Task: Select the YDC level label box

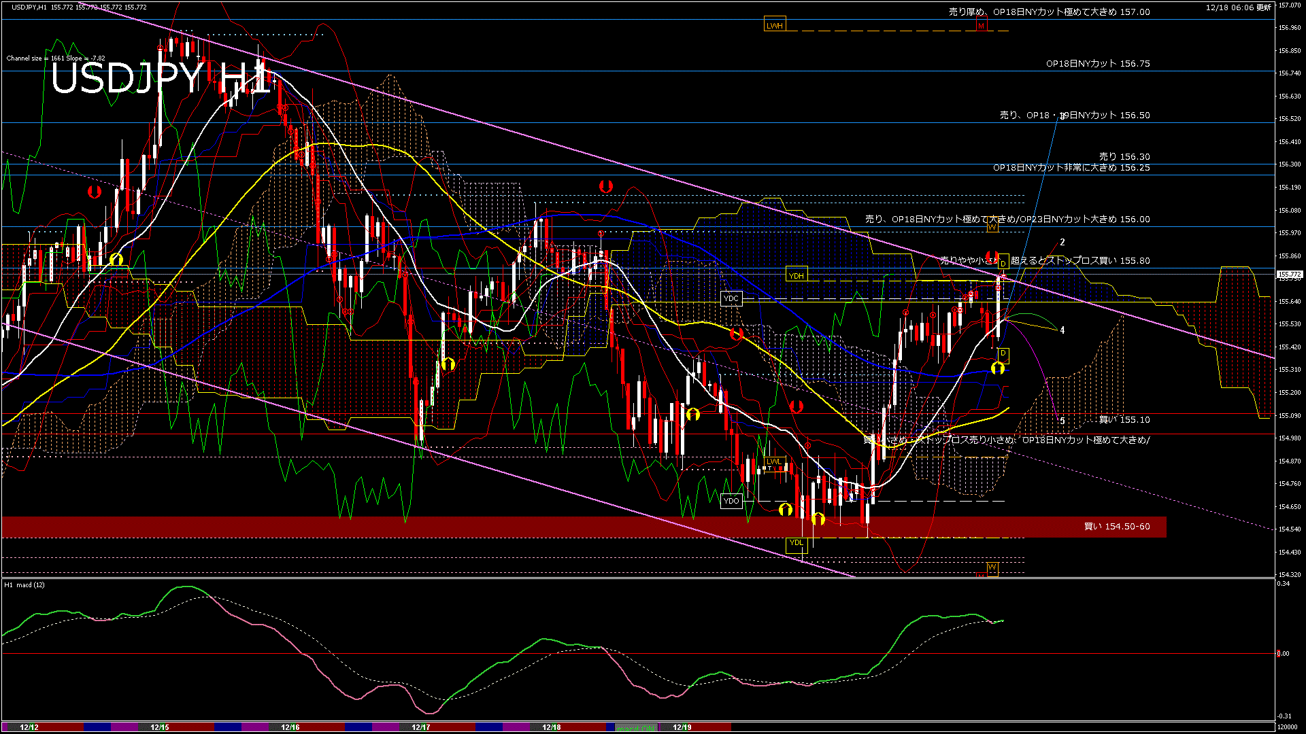Action: tap(731, 298)
